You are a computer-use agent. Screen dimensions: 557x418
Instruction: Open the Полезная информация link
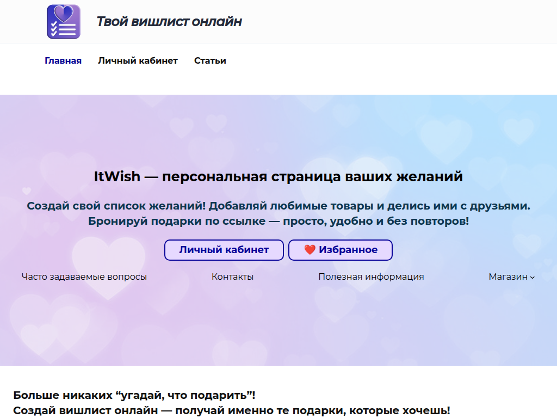(370, 276)
